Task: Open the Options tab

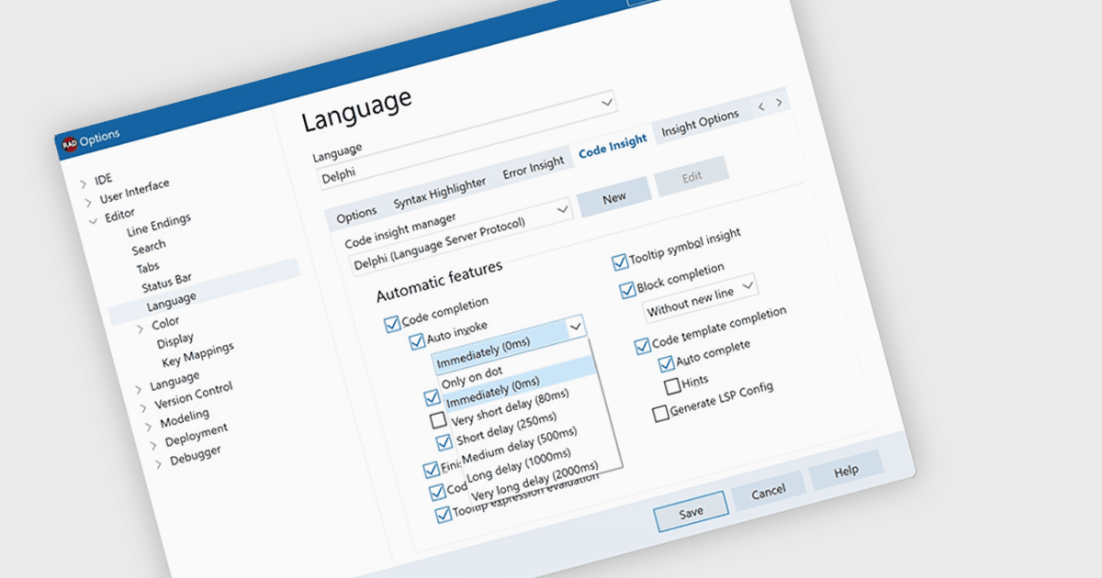Action: click(356, 215)
